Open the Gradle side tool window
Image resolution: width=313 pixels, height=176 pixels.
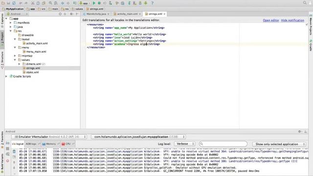[x=311, y=45]
